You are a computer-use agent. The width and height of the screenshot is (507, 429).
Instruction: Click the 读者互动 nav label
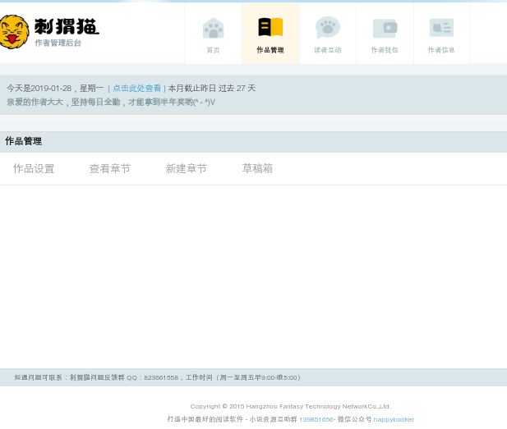[328, 50]
